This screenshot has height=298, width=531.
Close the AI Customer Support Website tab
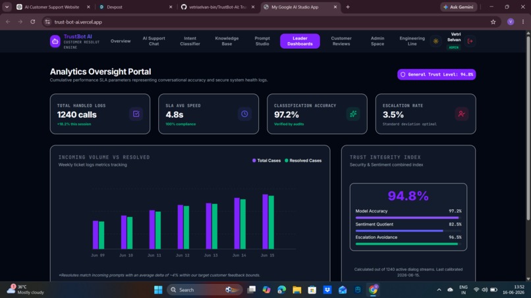pyautogui.click(x=88, y=7)
